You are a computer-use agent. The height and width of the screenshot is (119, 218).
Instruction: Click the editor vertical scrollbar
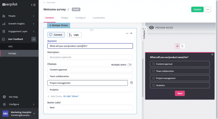click(143, 78)
